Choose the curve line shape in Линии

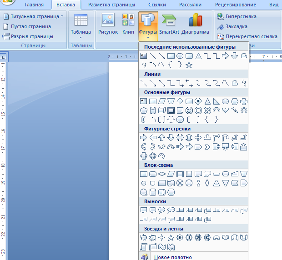tap(226, 83)
